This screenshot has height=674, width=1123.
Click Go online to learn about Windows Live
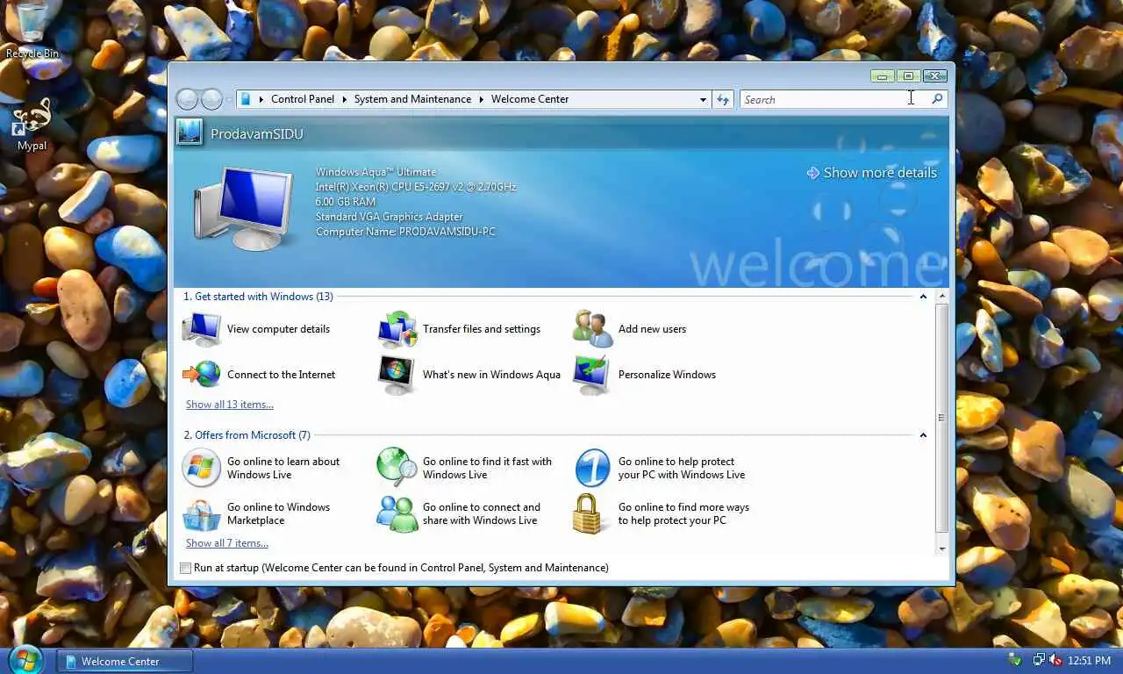point(283,468)
